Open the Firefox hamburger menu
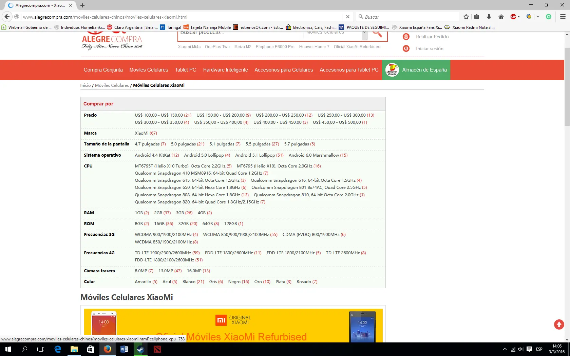Viewport: 570px width, 356px height. 563,17
